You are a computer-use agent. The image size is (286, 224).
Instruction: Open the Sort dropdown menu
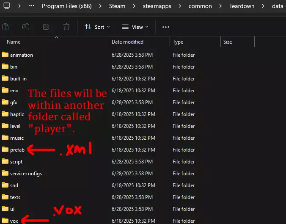[97, 27]
